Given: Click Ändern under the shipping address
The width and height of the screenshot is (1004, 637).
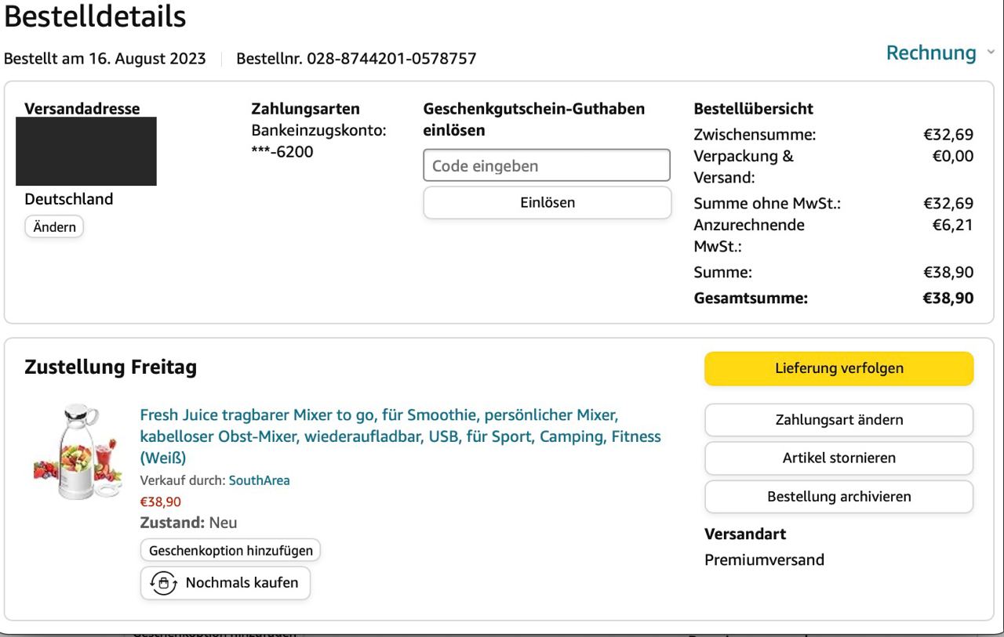Looking at the screenshot, I should (54, 227).
